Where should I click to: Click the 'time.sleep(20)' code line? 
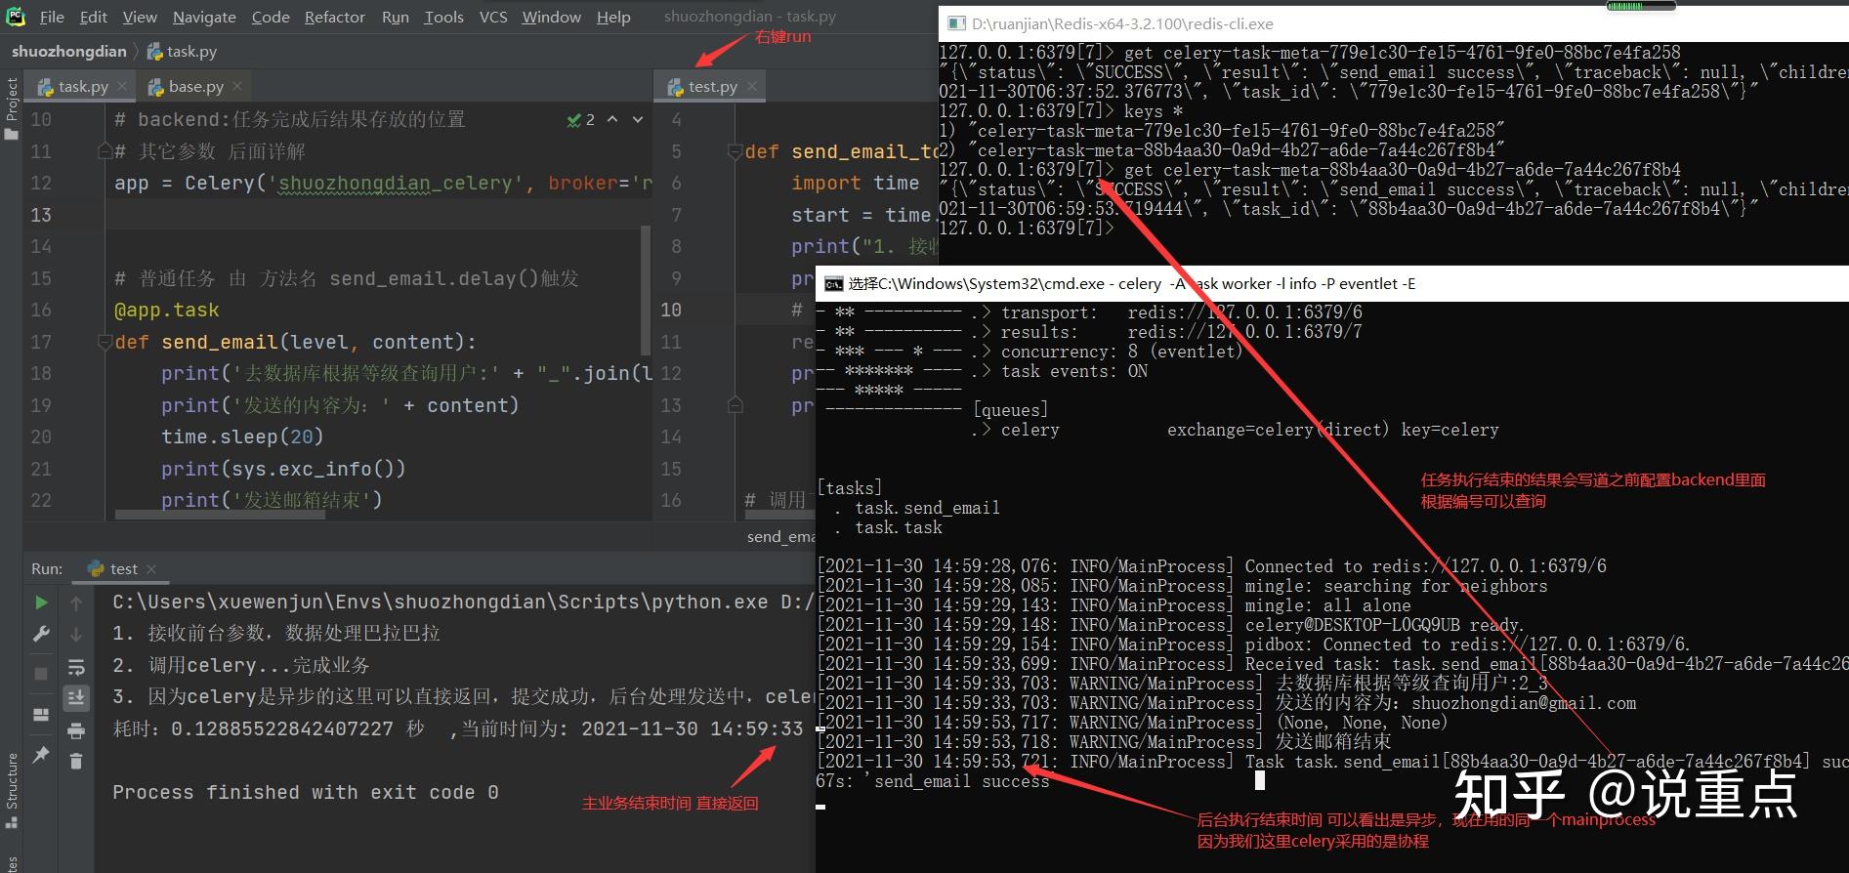[242, 437]
